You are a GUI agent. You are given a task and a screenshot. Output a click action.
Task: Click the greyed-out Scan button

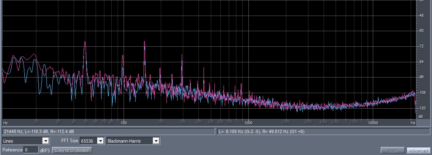[393, 150]
